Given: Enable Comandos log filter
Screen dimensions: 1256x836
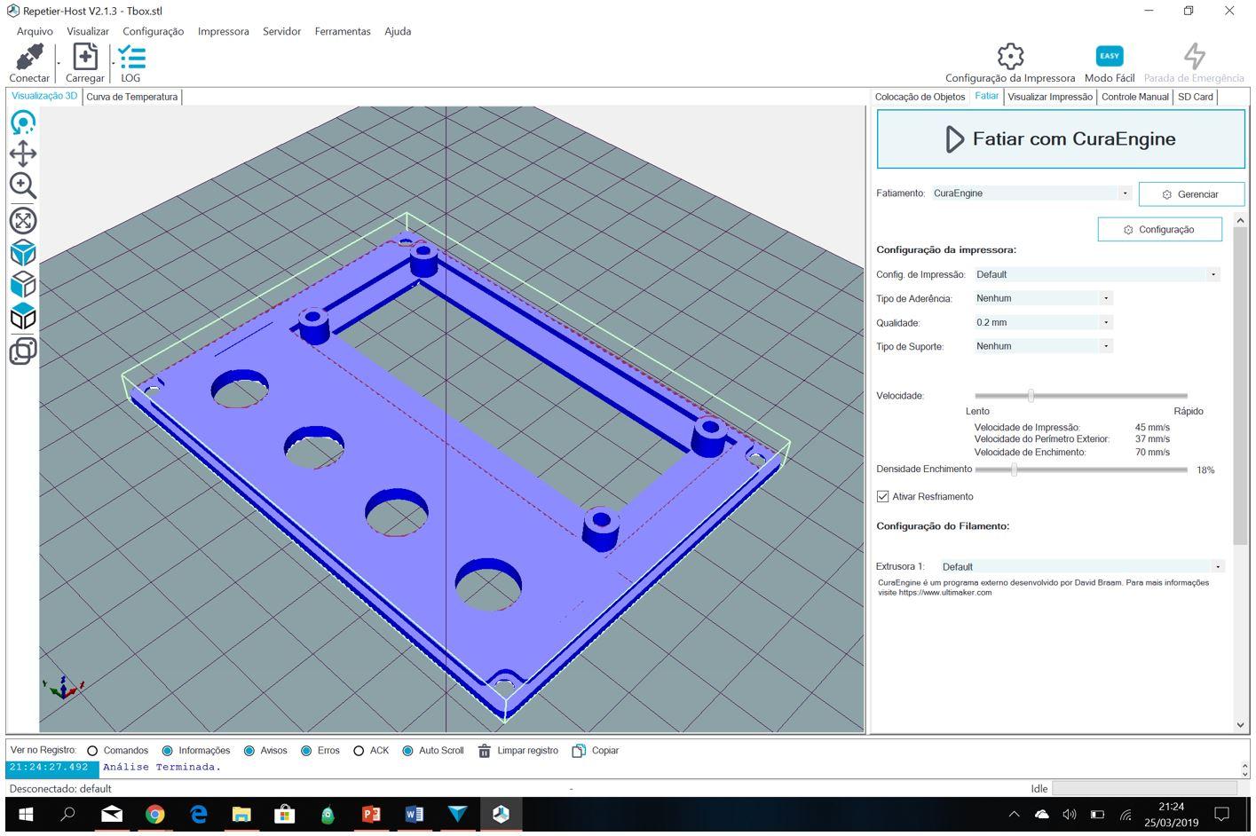Looking at the screenshot, I should point(92,751).
